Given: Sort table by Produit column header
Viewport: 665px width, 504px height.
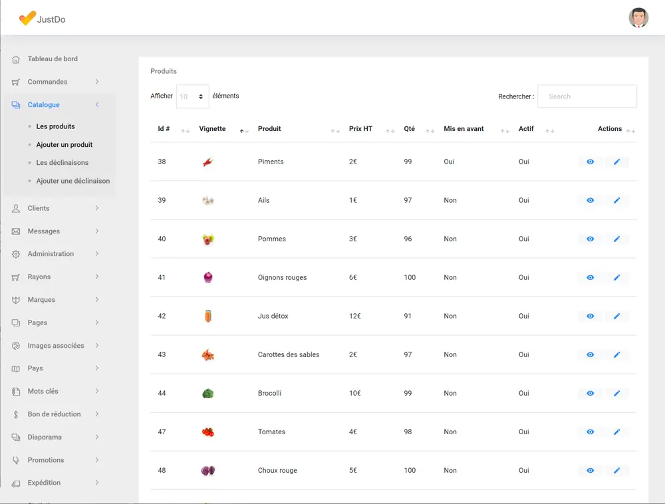Looking at the screenshot, I should [x=269, y=129].
